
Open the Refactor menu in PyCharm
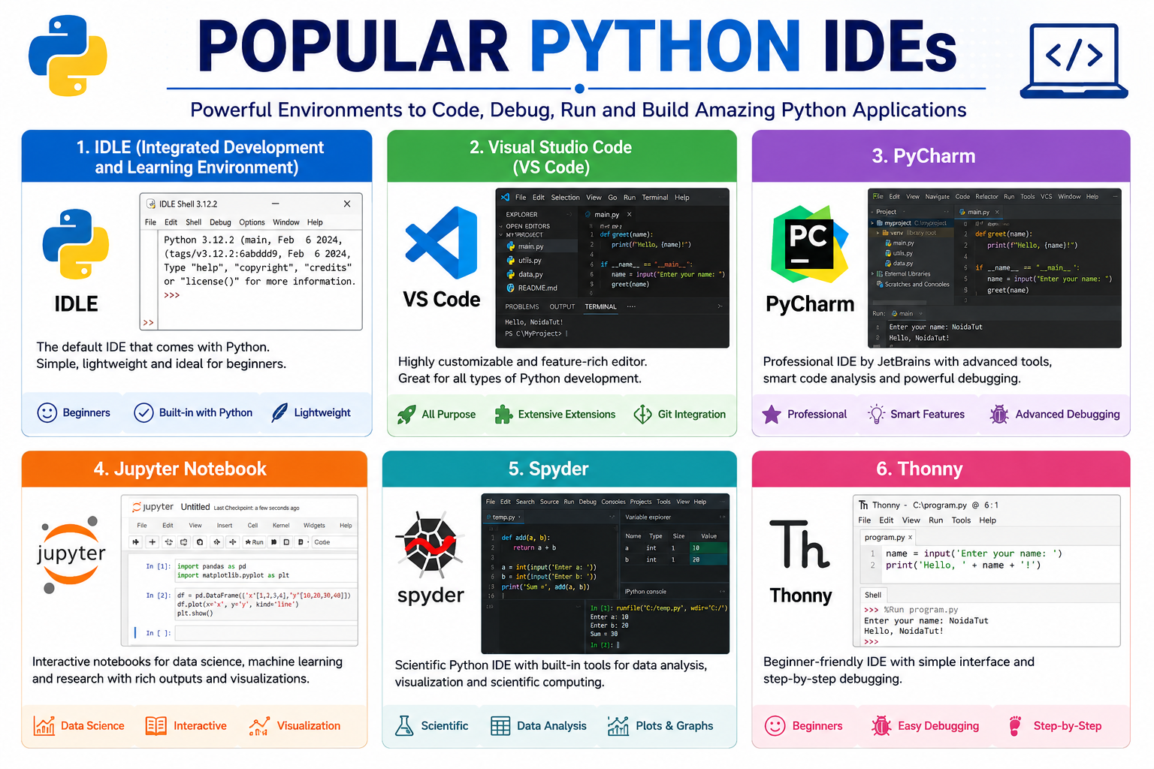coord(986,197)
